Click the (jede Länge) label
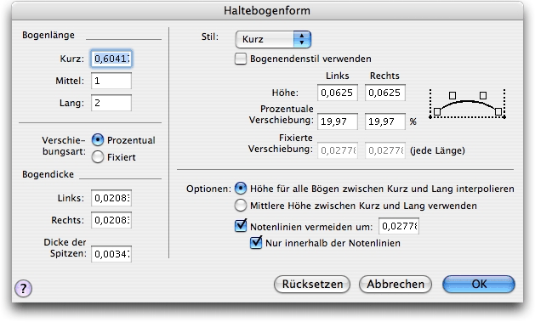This screenshot has width=535, height=322. 437,150
